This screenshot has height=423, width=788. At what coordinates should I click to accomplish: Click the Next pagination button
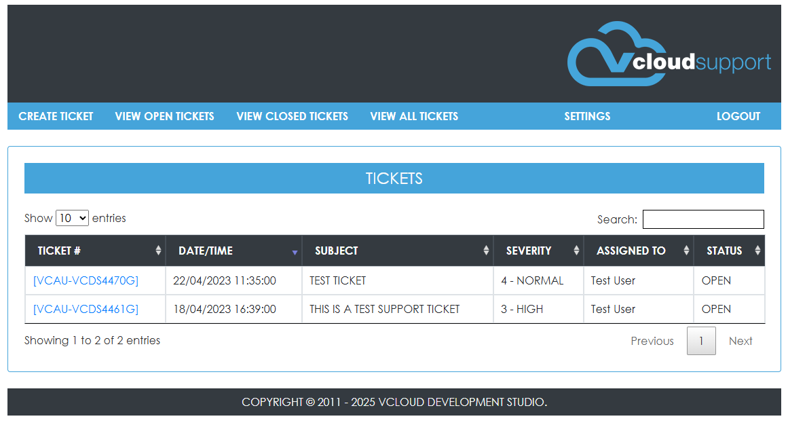point(740,341)
